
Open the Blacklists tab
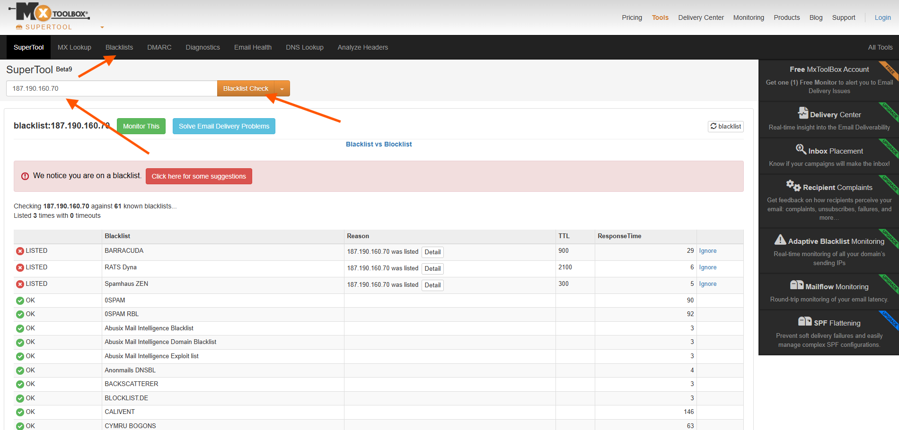coord(119,47)
